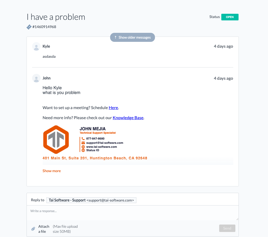268x237 pixels.
Task: Expand message with Show more
Action: 52,171
